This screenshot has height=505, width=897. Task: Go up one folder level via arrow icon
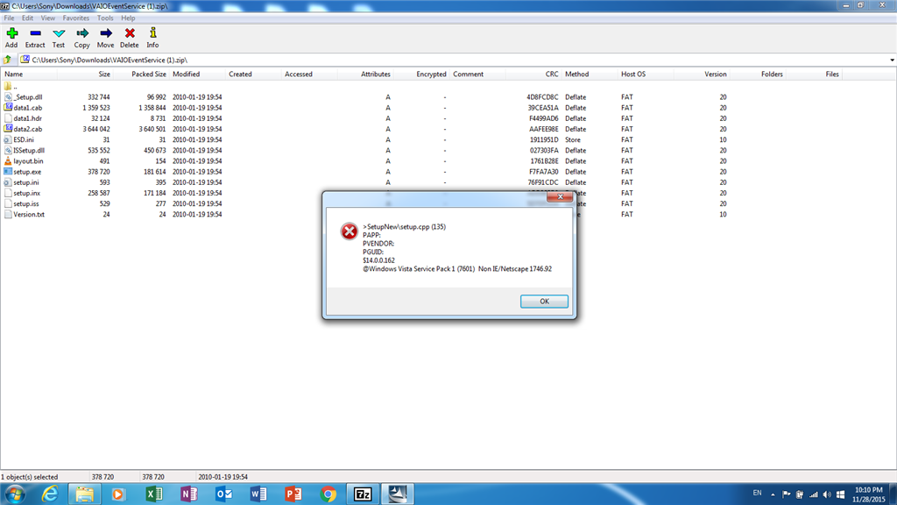(7, 60)
